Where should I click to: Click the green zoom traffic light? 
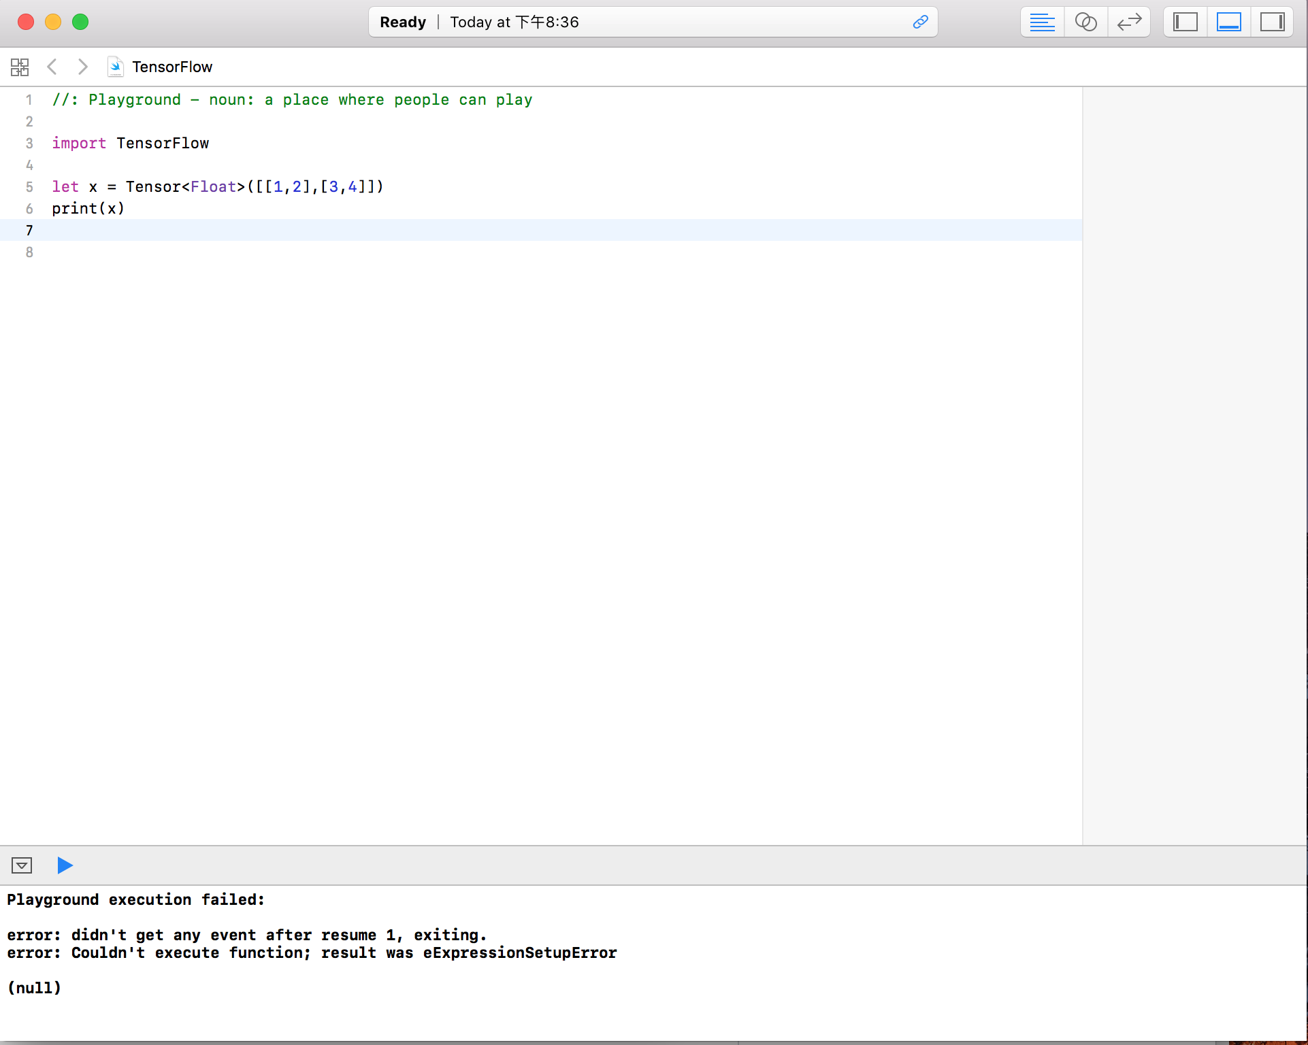(80, 22)
